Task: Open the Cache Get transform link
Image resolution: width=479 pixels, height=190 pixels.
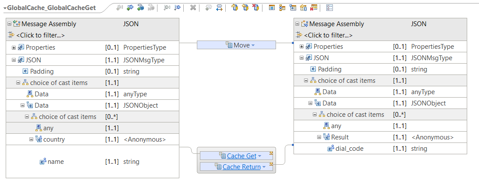Action: pyautogui.click(x=241, y=156)
